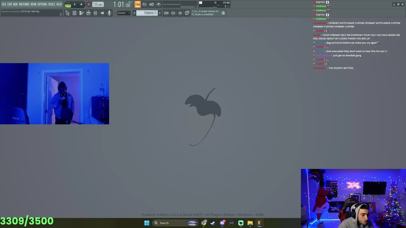Click the Ctrl modifier button
406x228 pixels.
tap(173, 13)
